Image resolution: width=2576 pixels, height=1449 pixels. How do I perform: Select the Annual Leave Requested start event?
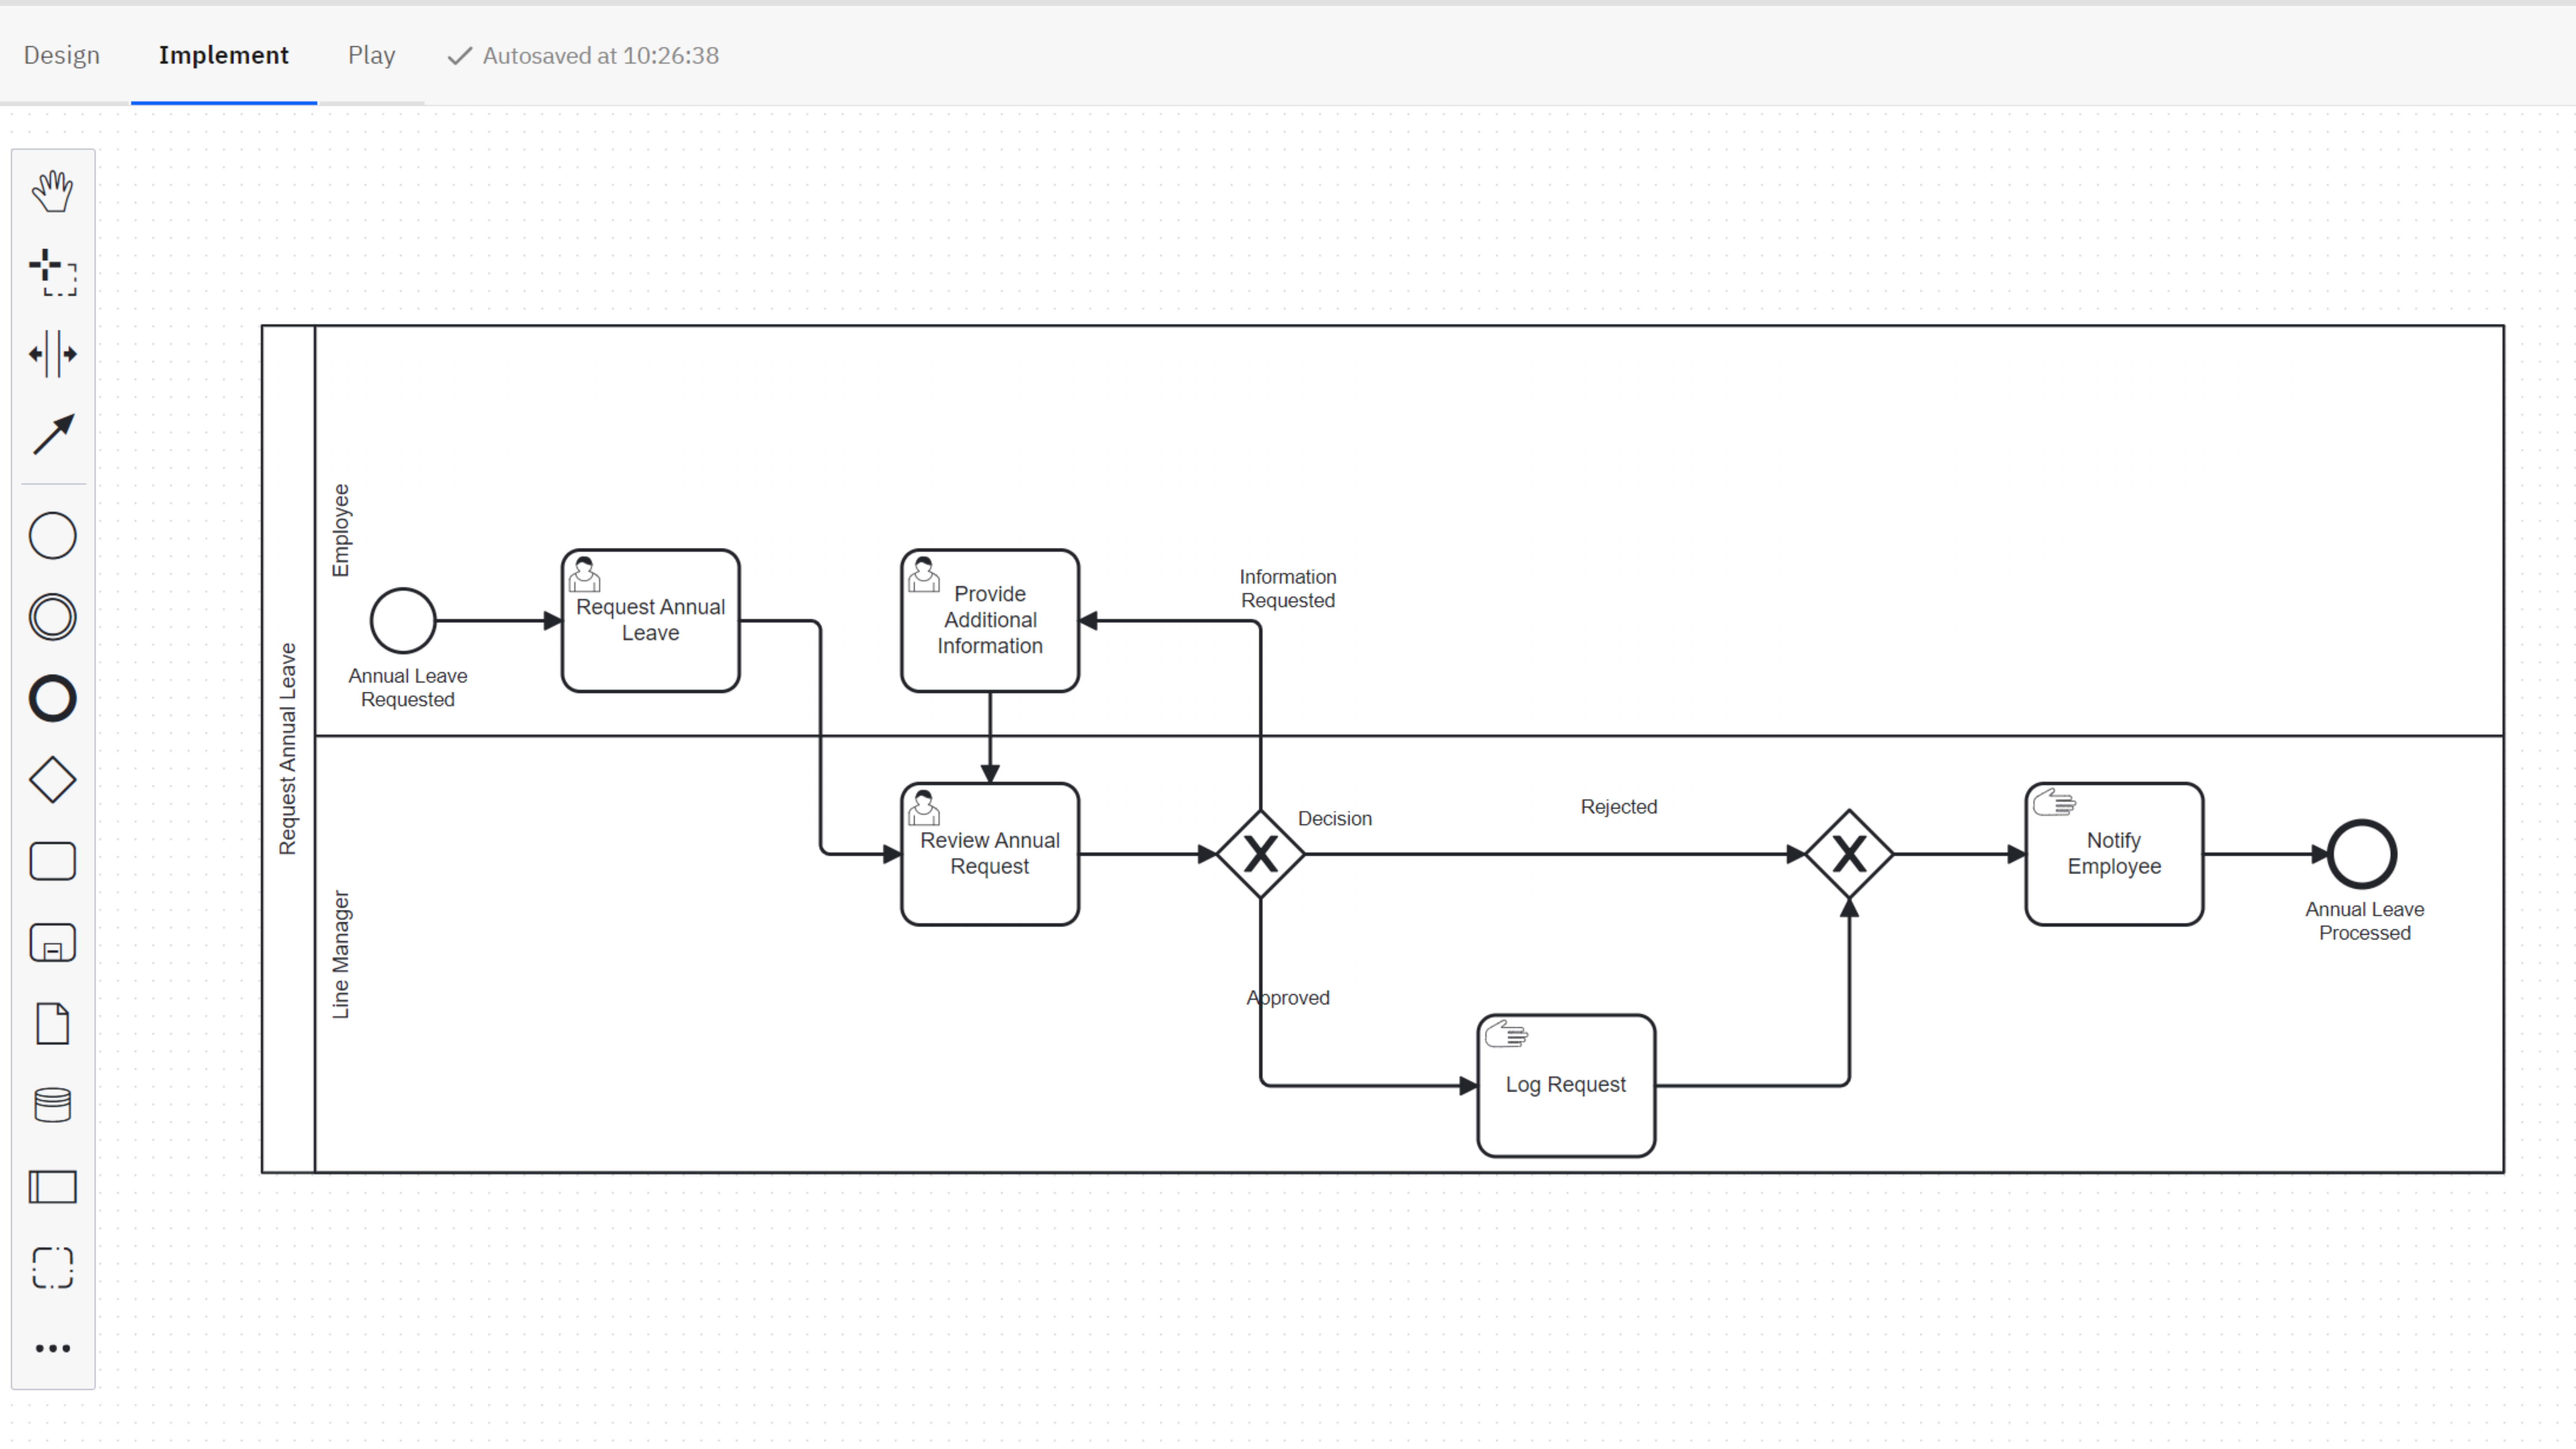click(403, 621)
